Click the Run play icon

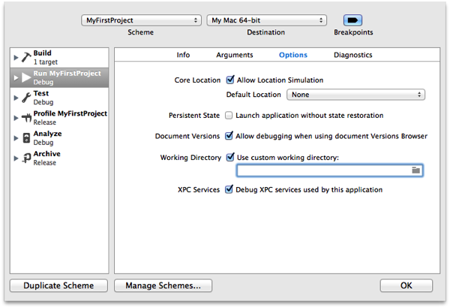click(x=26, y=77)
